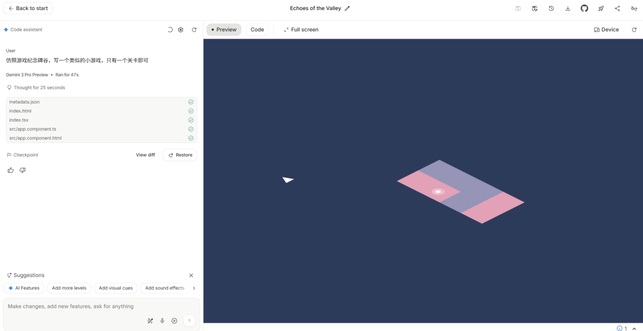Click the white dot on pink tile
This screenshot has height=331, width=643.
point(438,192)
